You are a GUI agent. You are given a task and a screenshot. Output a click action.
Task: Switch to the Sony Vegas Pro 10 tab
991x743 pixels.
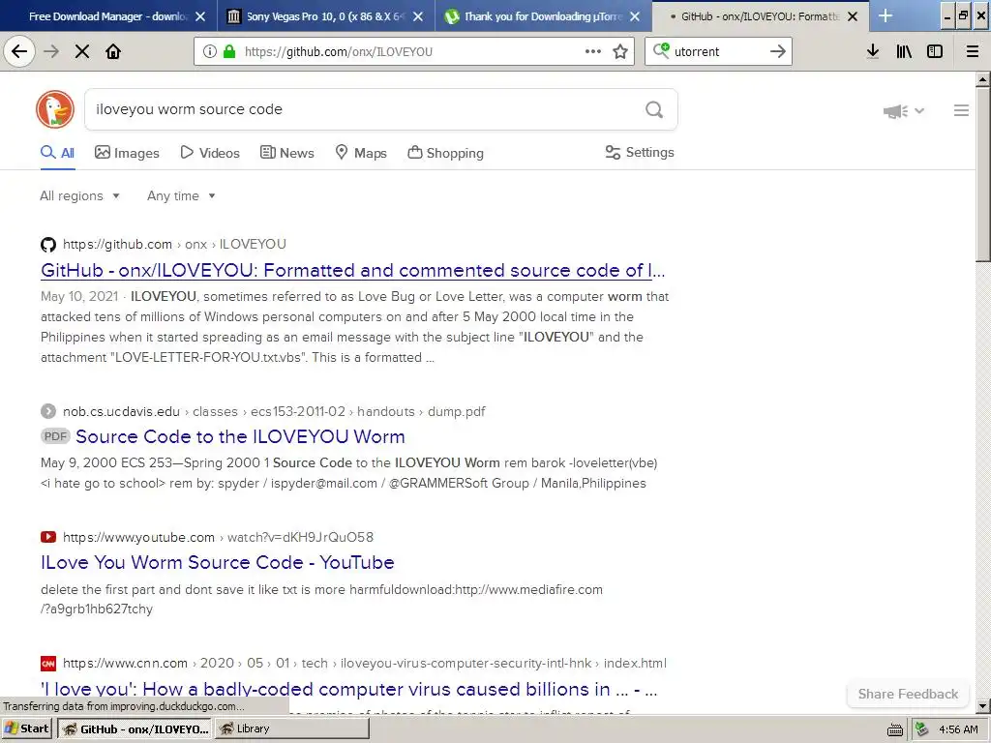pyautogui.click(x=326, y=16)
